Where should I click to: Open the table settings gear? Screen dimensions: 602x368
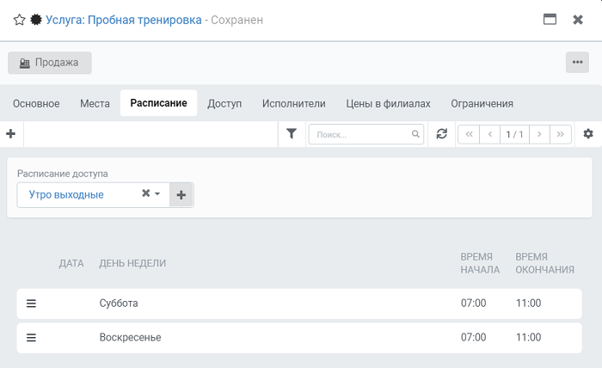pyautogui.click(x=588, y=134)
